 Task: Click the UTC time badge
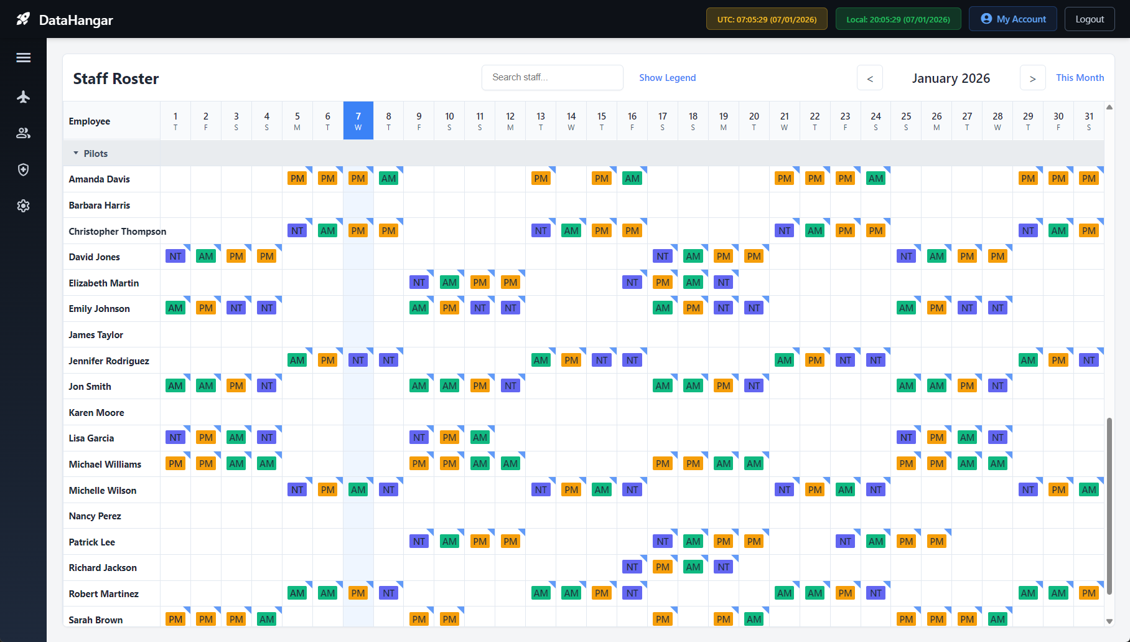click(x=767, y=19)
